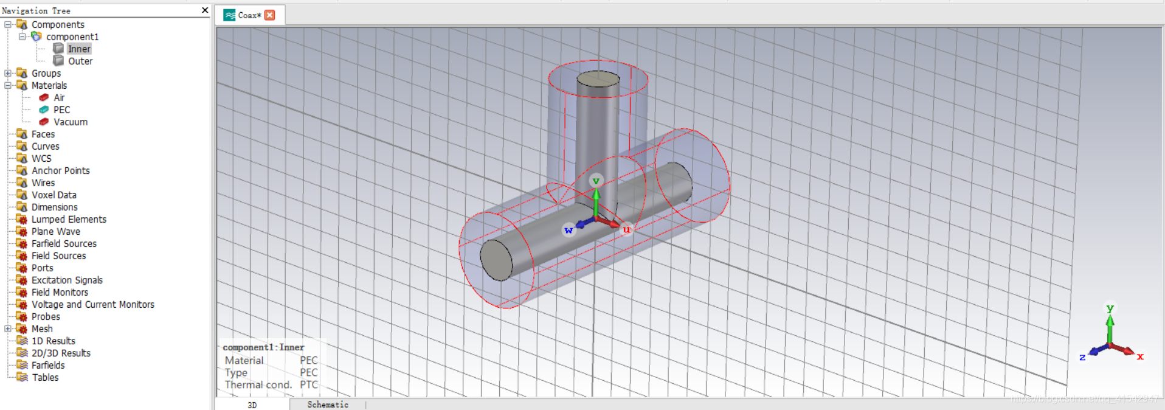Screen dimensions: 1165x410
Task: Click the Faces folder icon
Action: 22,134
